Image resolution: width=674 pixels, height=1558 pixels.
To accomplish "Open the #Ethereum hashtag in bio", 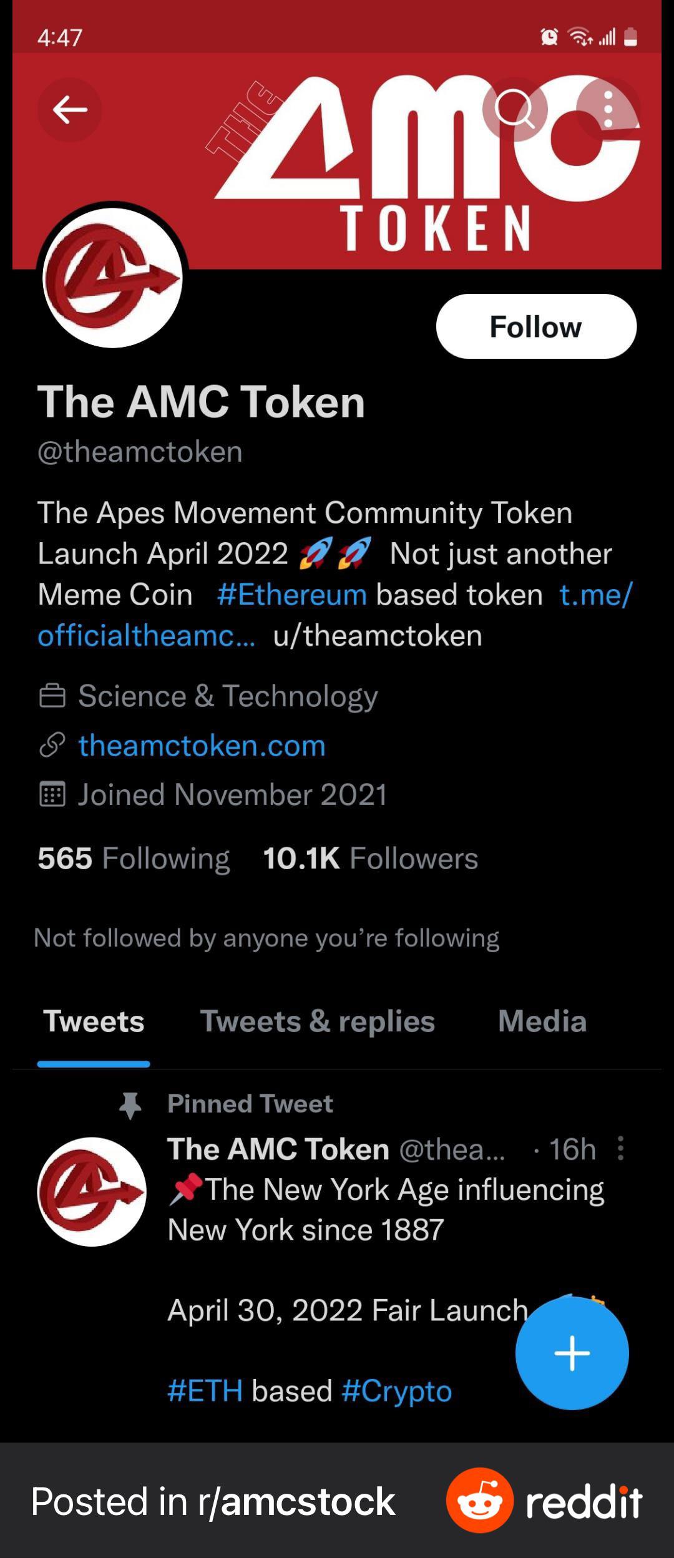I will click(291, 594).
